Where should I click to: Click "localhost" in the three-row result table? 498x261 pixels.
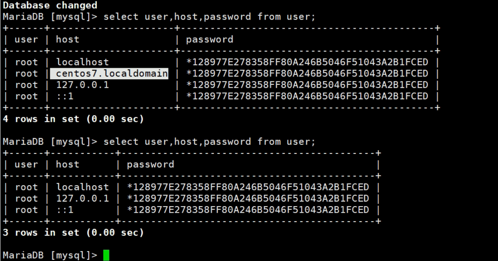pos(82,187)
